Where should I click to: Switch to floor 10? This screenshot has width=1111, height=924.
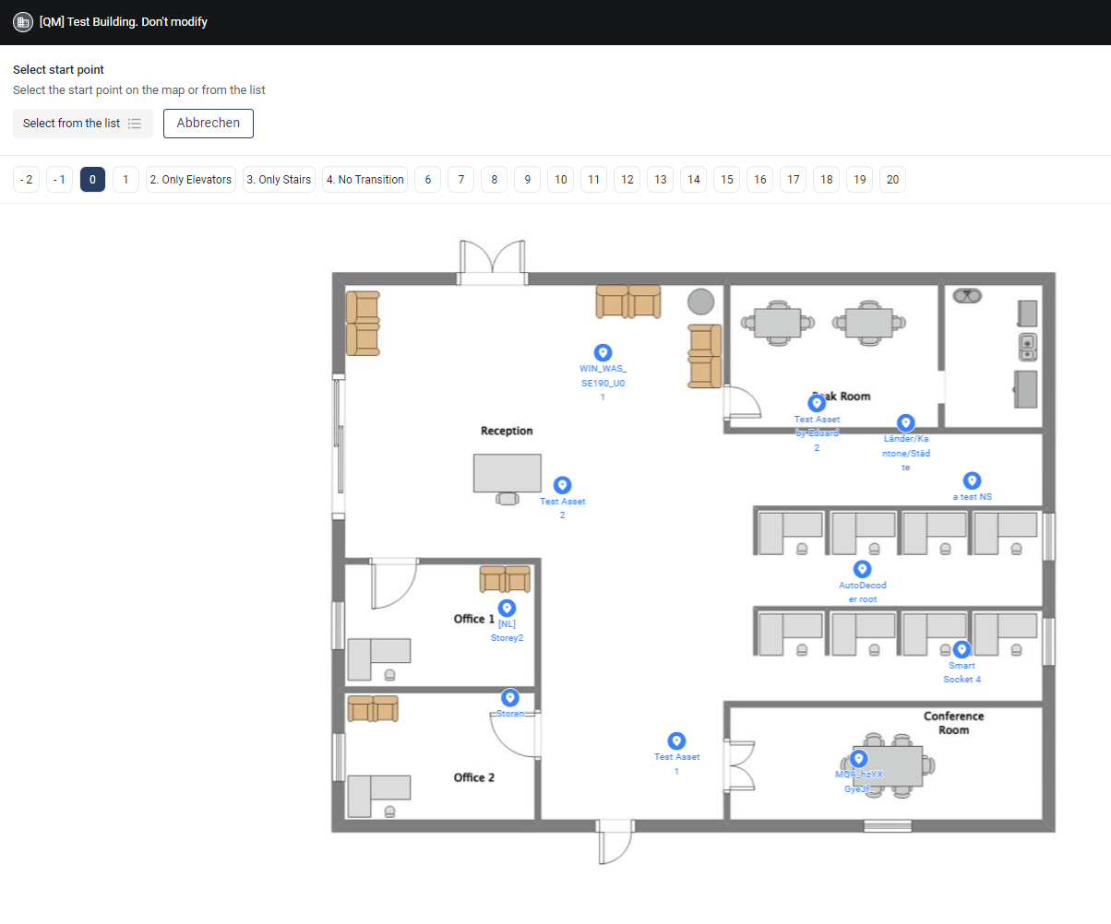click(560, 180)
